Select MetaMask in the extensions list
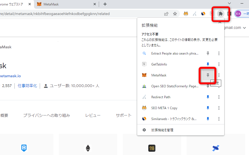This screenshot has width=249, height=155. [159, 75]
